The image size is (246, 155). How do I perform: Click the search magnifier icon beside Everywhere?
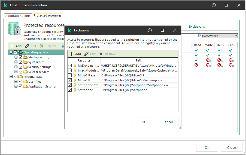click(199, 36)
